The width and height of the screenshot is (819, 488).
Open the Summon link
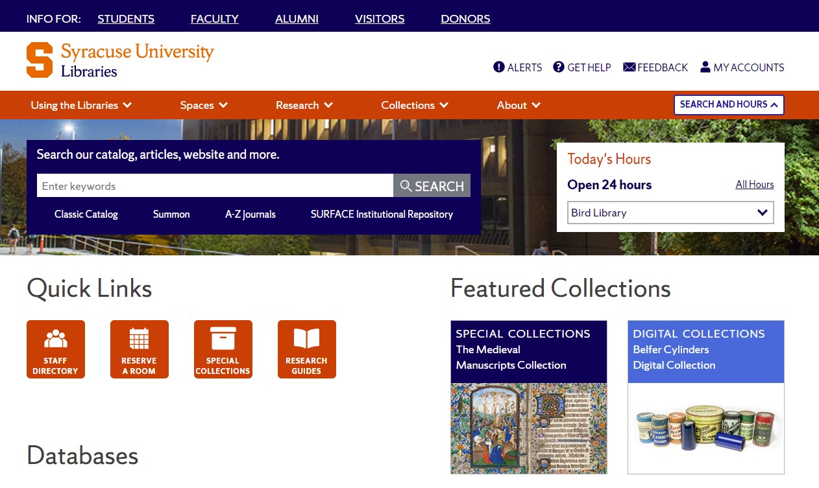click(x=171, y=214)
